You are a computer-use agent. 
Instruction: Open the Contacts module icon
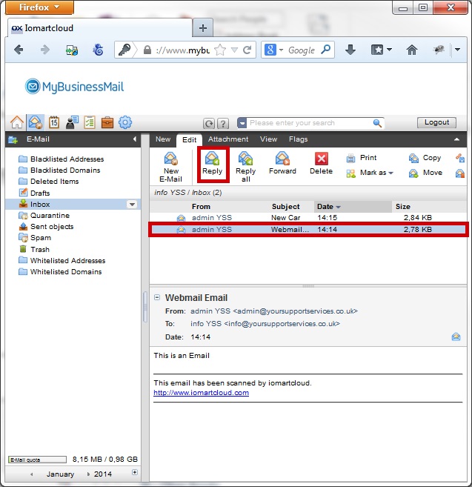click(71, 122)
